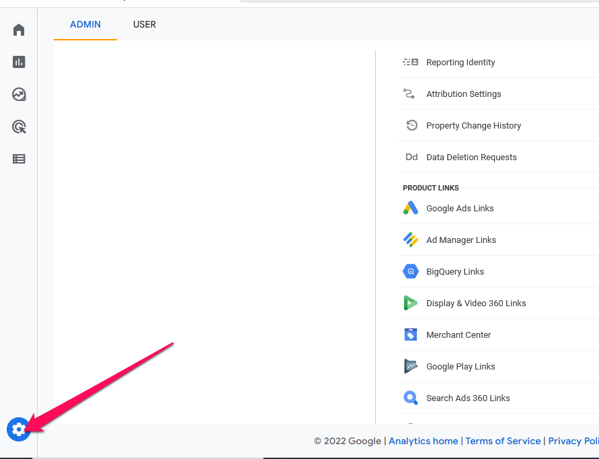
Task: Switch to the USER tab
Action: (x=145, y=24)
